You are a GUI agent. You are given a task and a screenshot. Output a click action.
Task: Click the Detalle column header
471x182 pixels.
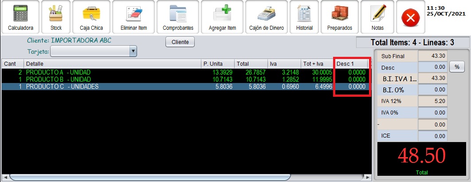111,64
